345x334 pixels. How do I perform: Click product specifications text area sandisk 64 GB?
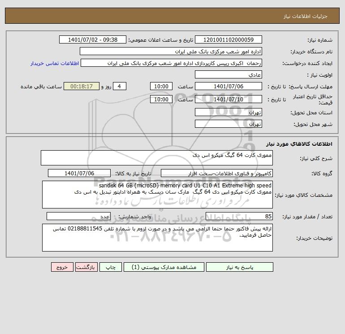157,195
